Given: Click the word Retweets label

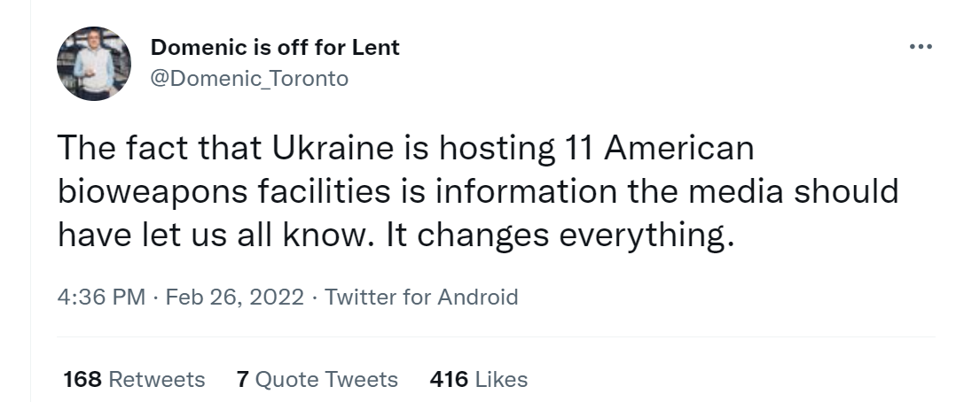Looking at the screenshot, I should 157,380.
